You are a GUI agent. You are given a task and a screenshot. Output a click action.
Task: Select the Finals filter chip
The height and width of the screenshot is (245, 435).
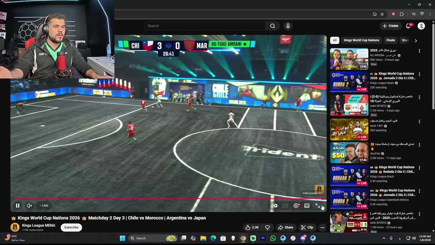[x=390, y=40]
